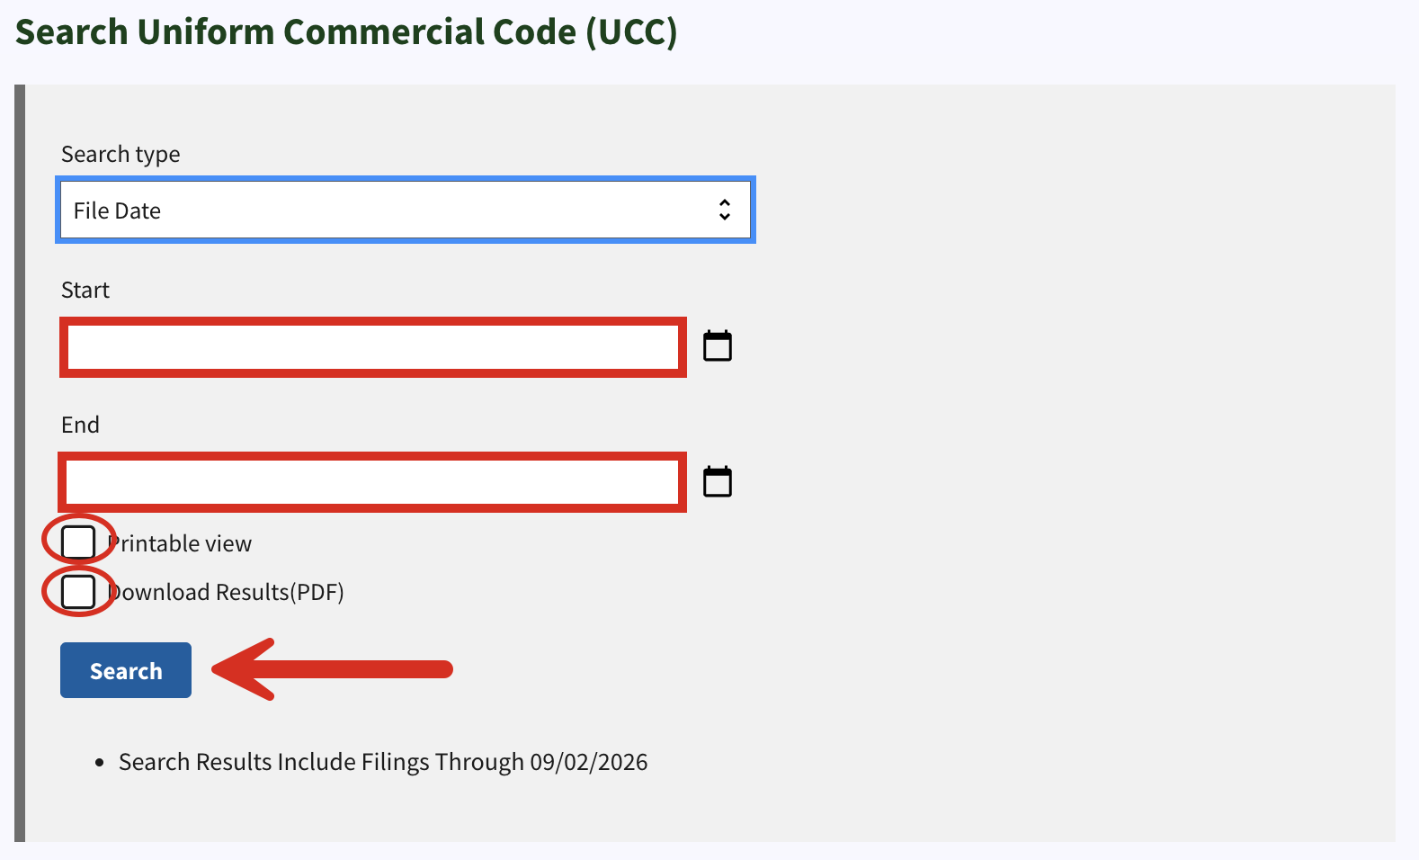Click the blue Search button
1419x860 pixels.
point(126,670)
